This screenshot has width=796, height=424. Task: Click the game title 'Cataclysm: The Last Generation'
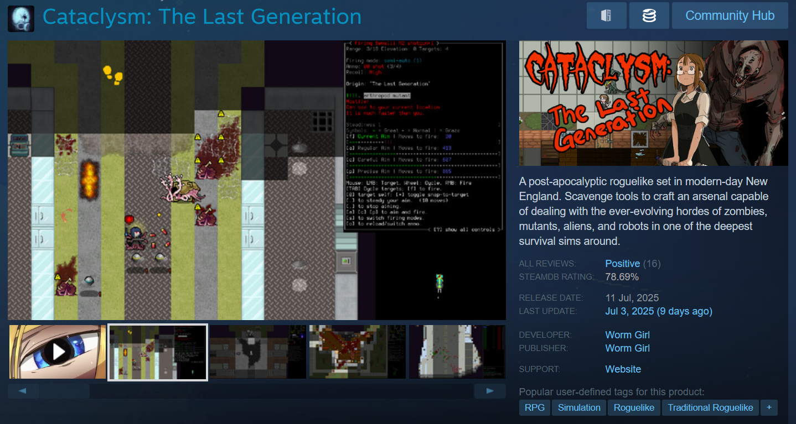tap(202, 17)
